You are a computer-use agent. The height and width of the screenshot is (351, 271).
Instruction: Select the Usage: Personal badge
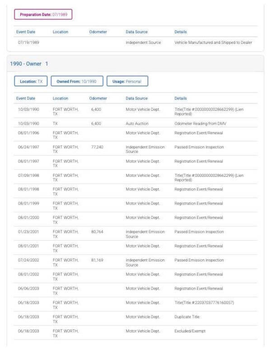(x=127, y=81)
